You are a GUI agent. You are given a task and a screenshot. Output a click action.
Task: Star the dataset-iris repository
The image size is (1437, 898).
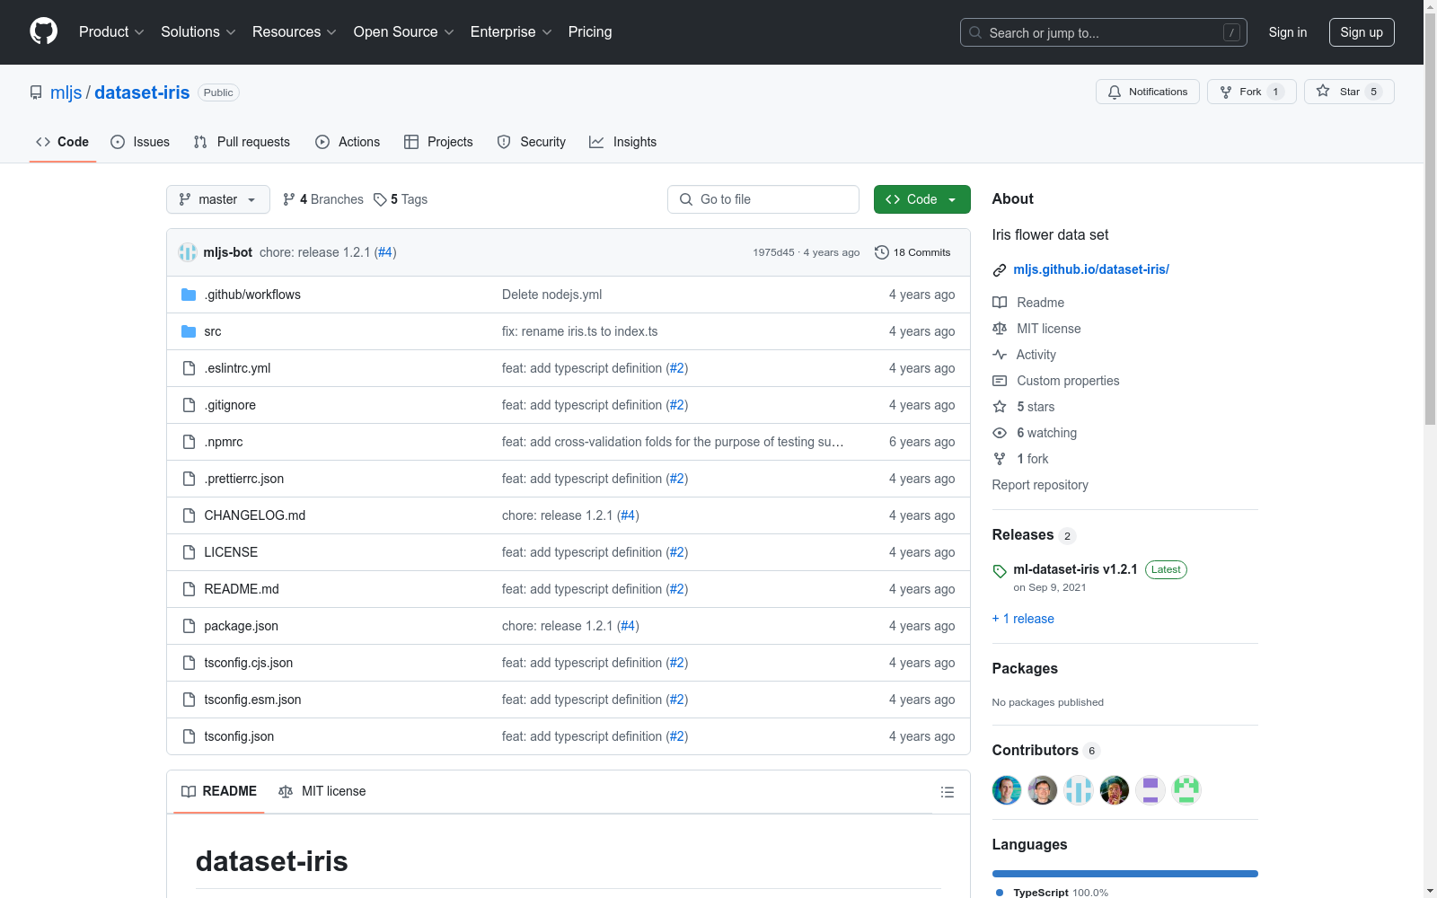click(1349, 92)
